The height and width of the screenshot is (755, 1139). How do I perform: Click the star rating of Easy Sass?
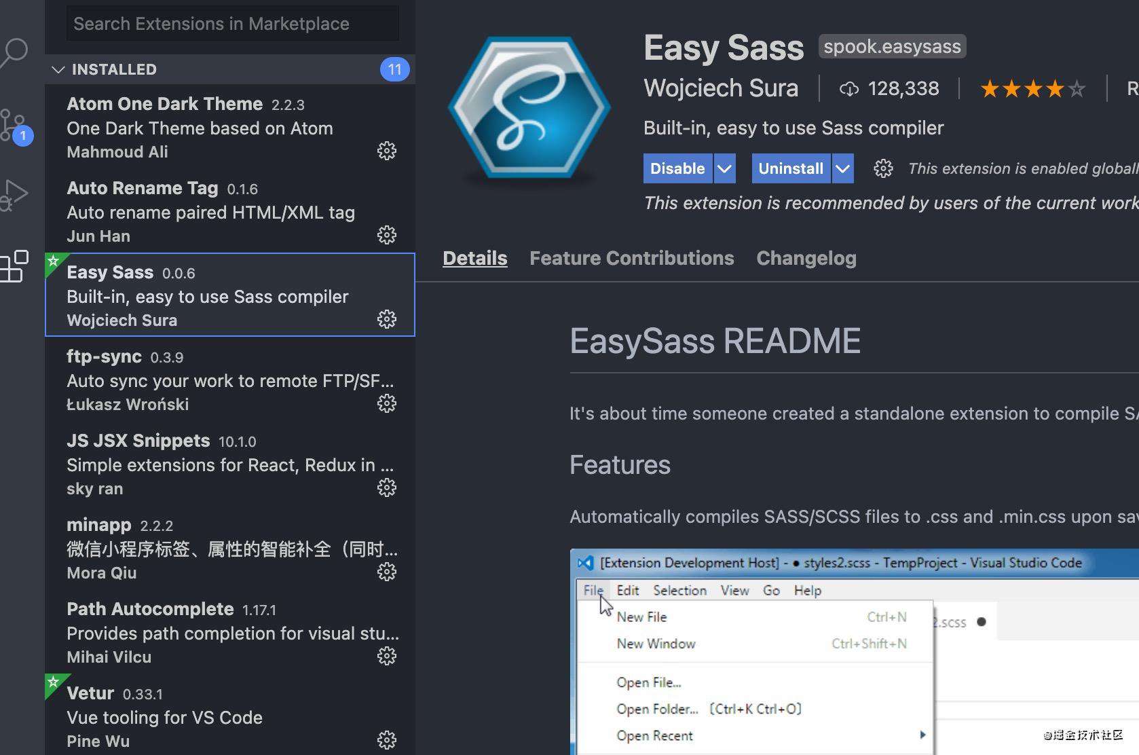click(x=1033, y=89)
